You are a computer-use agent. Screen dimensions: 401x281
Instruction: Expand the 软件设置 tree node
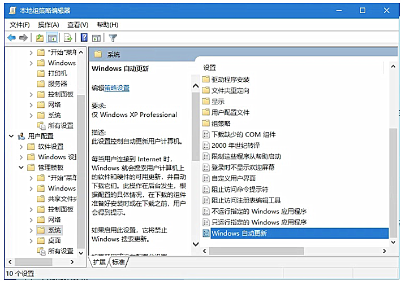[x=21, y=147]
